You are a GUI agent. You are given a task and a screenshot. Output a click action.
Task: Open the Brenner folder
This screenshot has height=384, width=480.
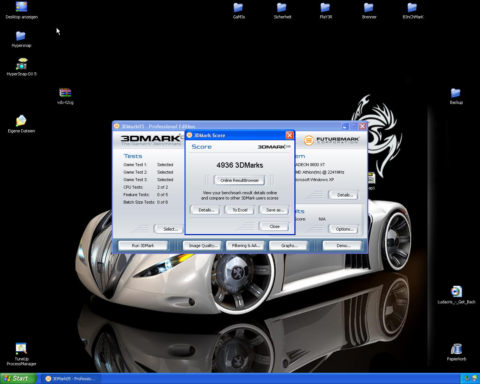(x=369, y=7)
